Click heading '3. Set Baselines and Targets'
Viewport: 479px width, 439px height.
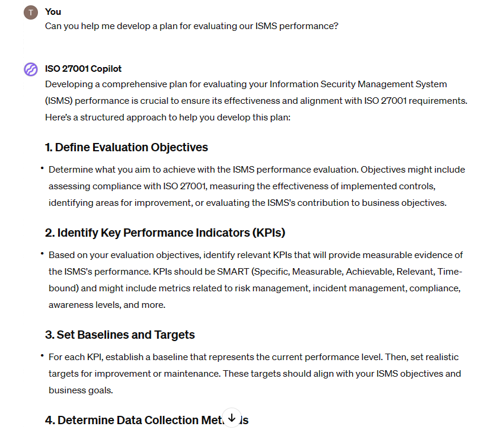[x=120, y=335]
